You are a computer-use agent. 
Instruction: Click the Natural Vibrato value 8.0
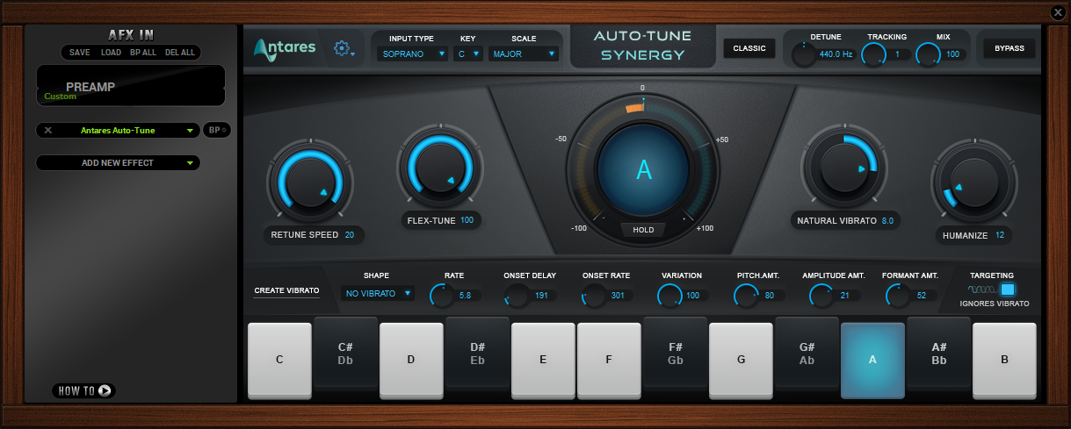(x=887, y=221)
